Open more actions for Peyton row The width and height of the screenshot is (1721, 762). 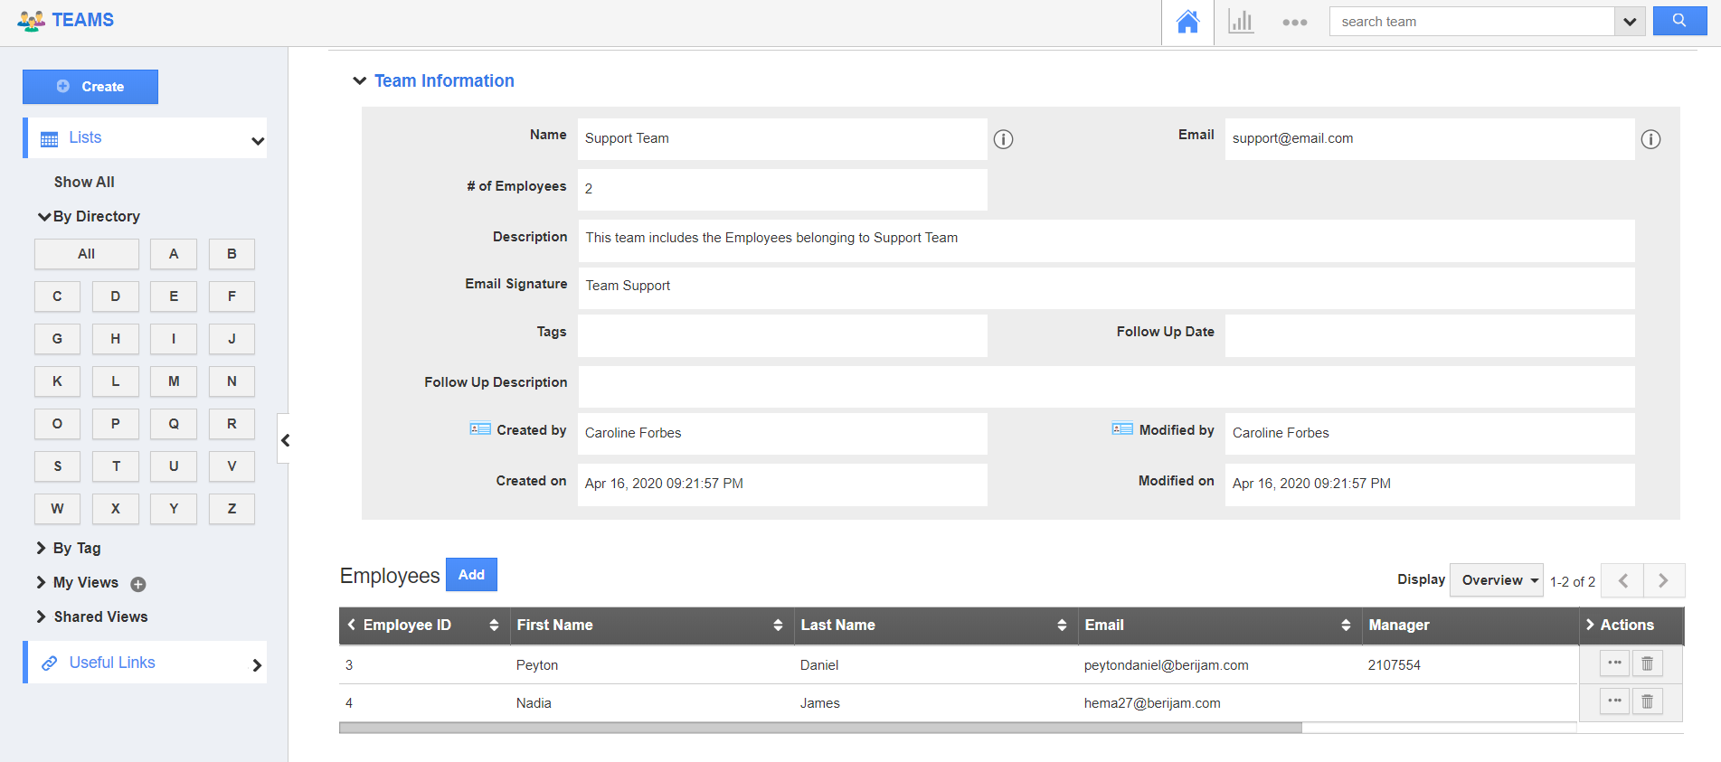[1614, 663]
